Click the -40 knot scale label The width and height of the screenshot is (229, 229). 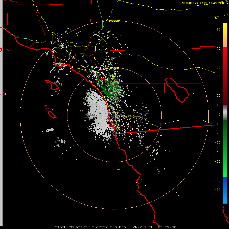(218, 152)
